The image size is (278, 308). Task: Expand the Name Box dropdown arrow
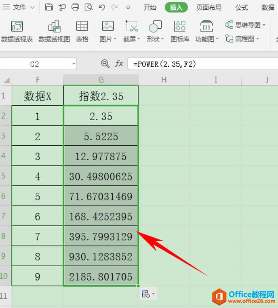click(x=74, y=64)
